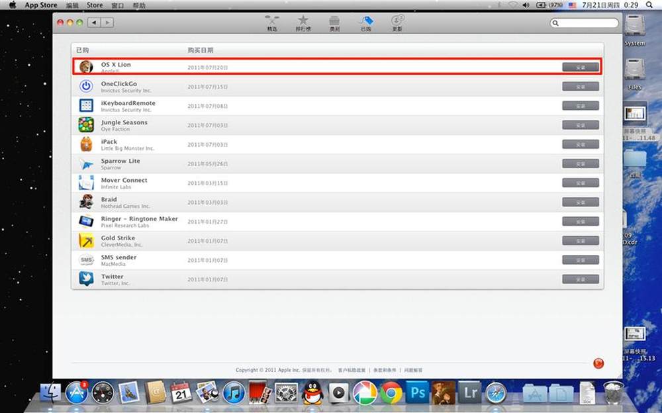This screenshot has width=662, height=413.
Task: Open the Apple menu
Action: 13,5
